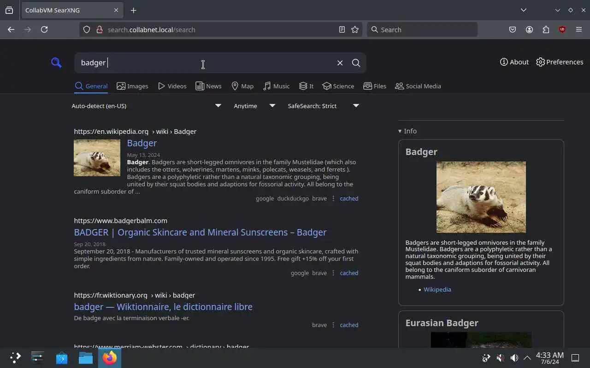Click the address bar URL search.collabnet.local/search
Image resolution: width=590 pixels, height=368 pixels.
152,29
